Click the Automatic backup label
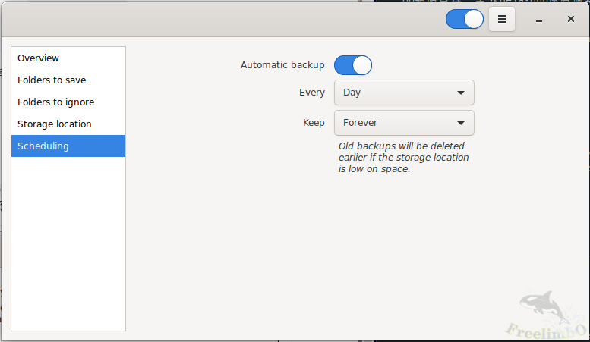Viewport: 590px width, 342px height. click(x=282, y=65)
